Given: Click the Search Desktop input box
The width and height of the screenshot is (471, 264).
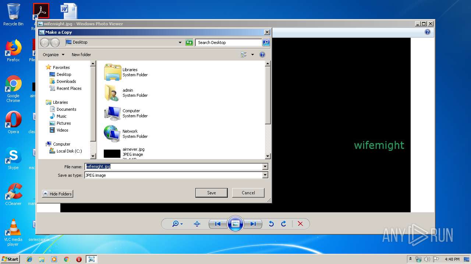Looking at the screenshot, I should (x=229, y=43).
